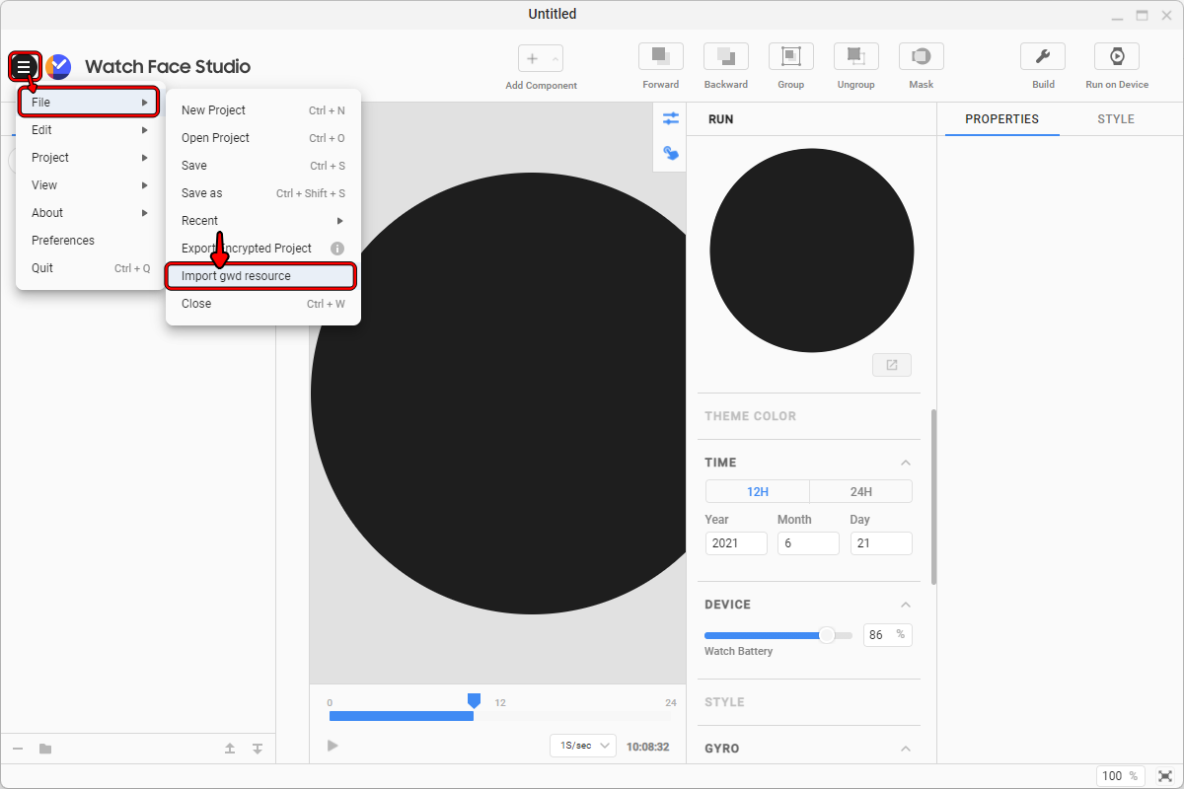Apply Mask to selection
1184x789 pixels.
pyautogui.click(x=922, y=56)
